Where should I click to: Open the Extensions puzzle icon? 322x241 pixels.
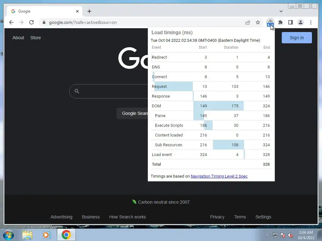point(280,22)
